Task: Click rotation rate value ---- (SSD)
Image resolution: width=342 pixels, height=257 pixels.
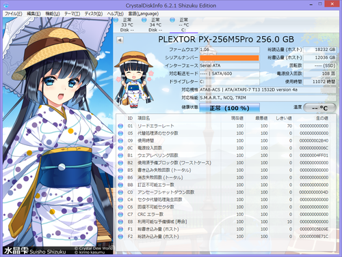Action: pyautogui.click(x=319, y=65)
